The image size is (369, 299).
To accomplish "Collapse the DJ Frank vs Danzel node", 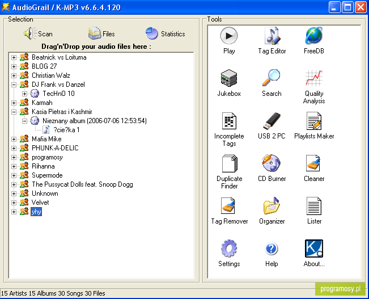I will point(14,85).
